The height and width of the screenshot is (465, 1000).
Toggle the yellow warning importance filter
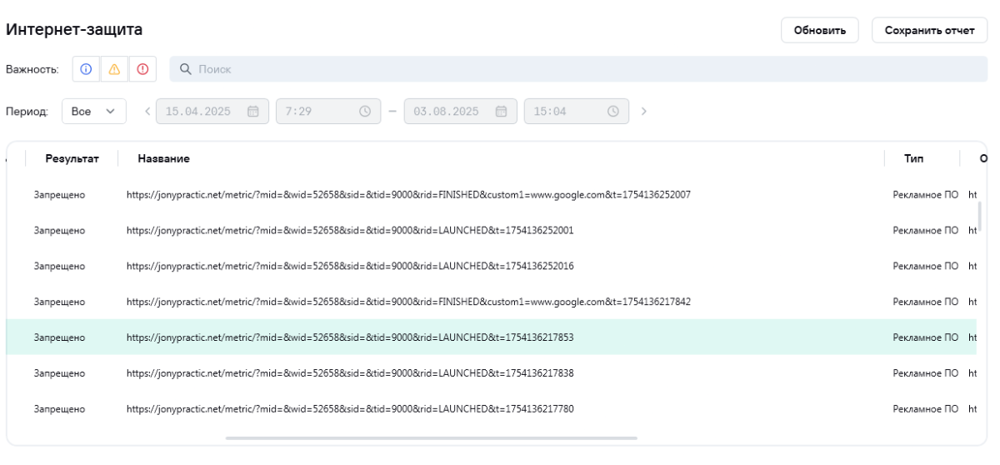tap(114, 69)
